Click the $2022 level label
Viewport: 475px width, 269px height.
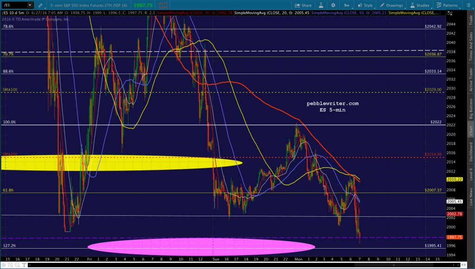(436, 122)
